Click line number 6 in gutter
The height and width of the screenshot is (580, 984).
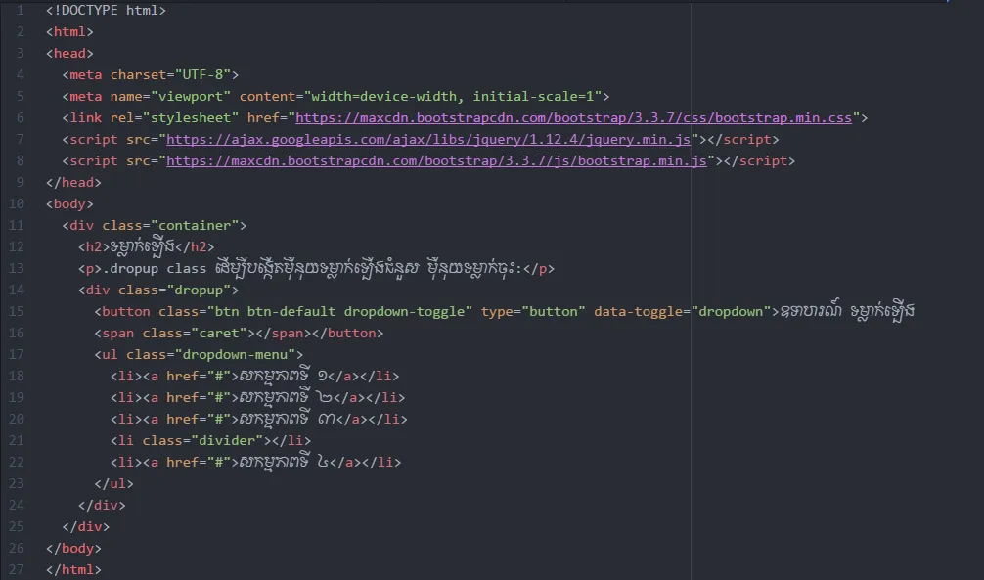pos(21,118)
